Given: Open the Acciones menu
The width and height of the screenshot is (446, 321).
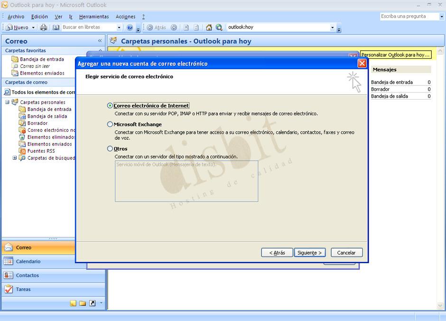Looking at the screenshot, I should (125, 16).
